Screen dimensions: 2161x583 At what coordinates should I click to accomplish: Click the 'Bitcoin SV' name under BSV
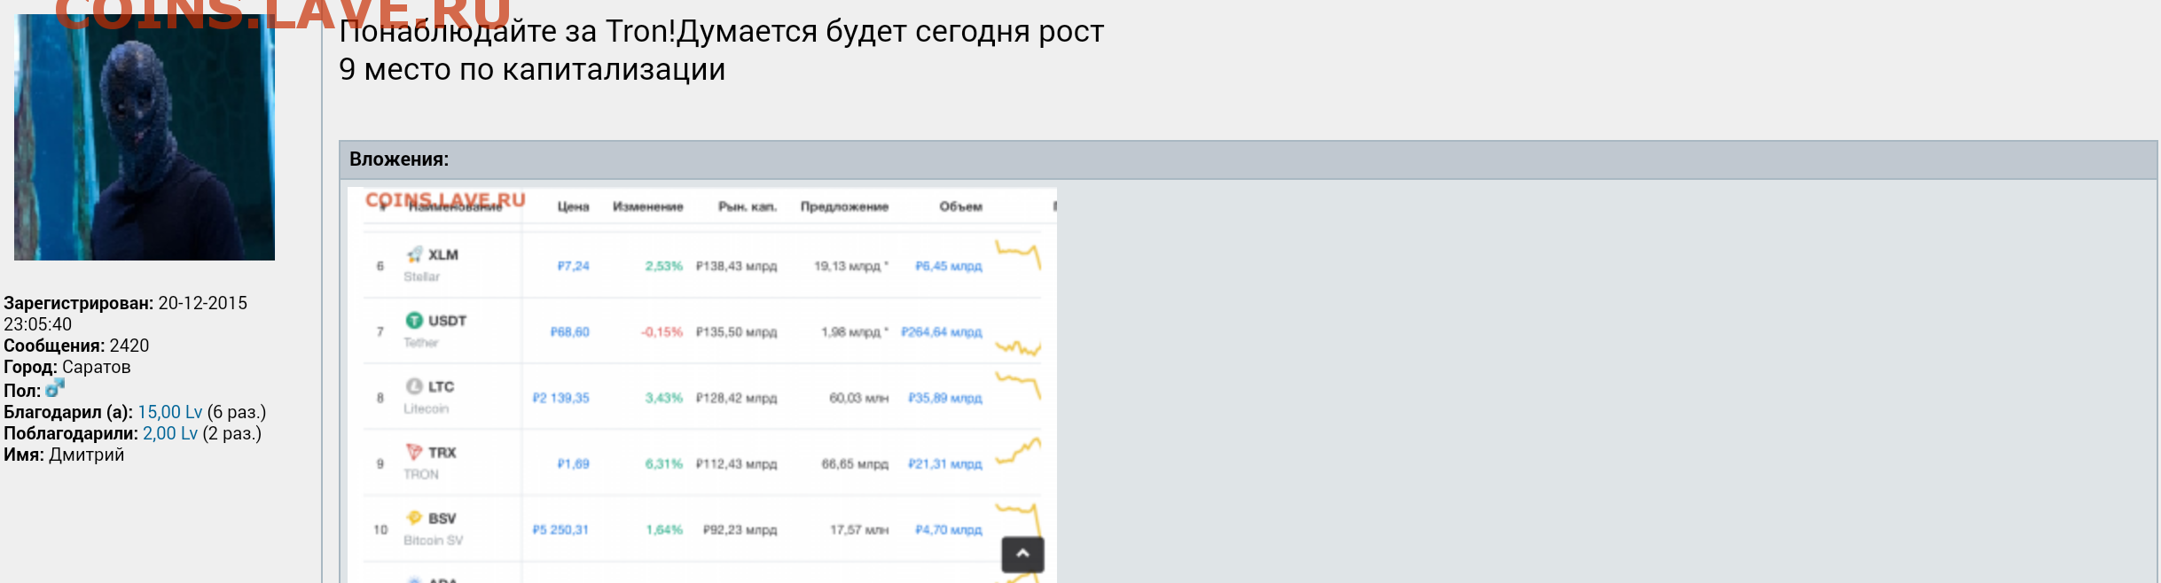coord(434,540)
